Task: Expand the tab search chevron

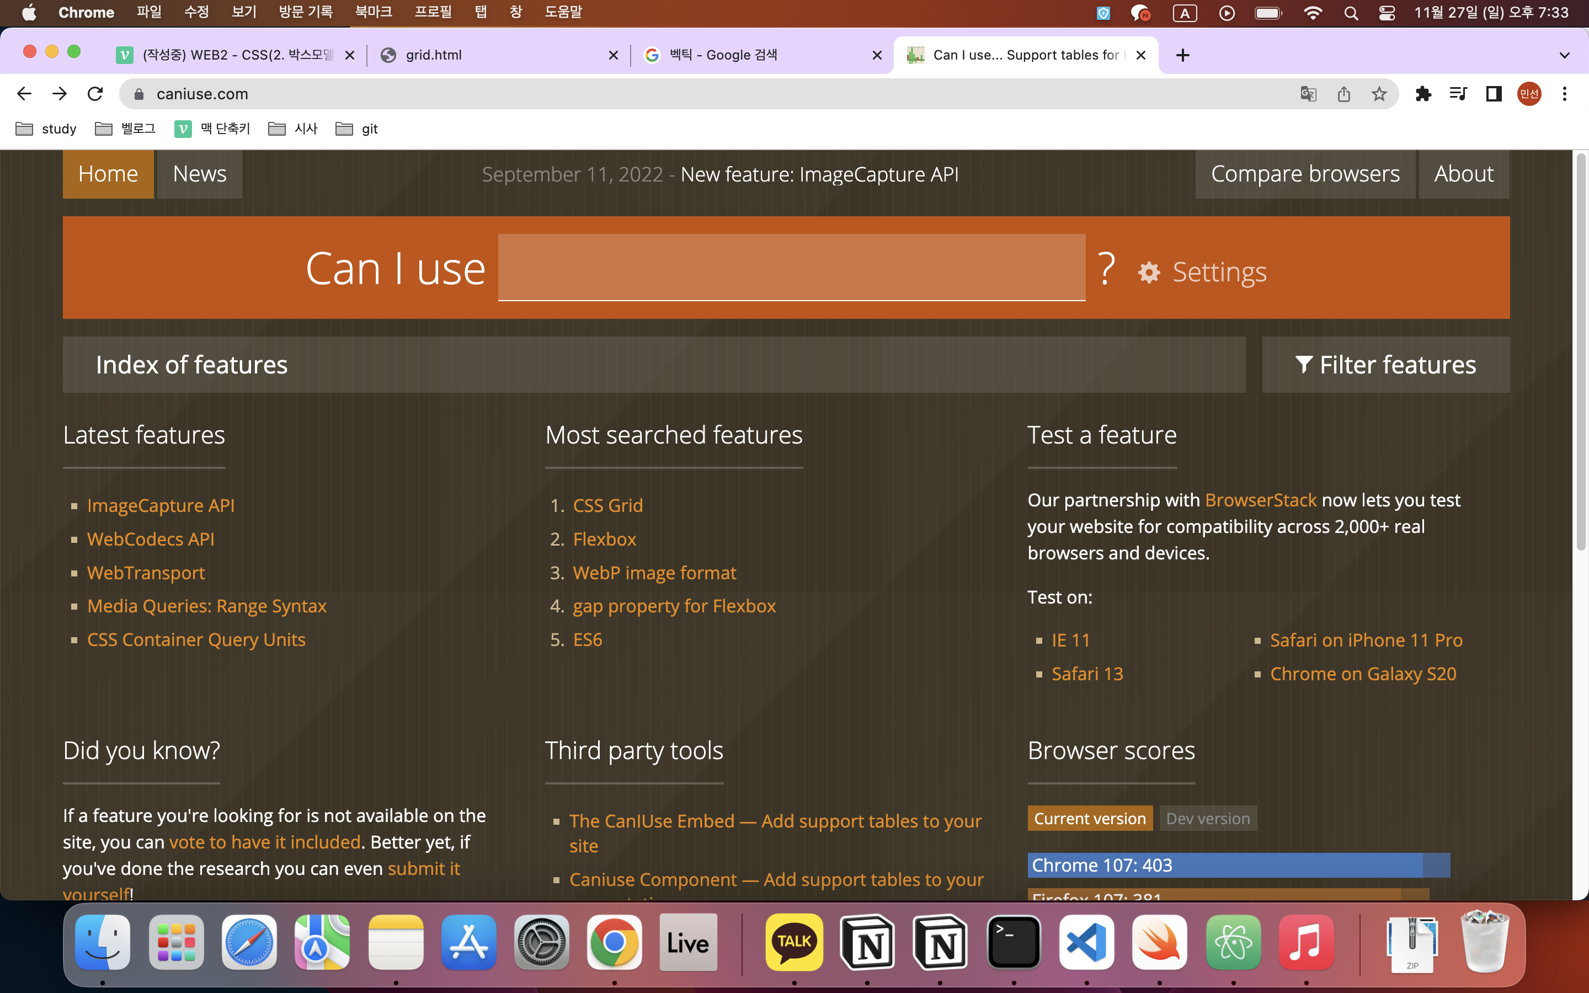Action: pos(1565,55)
